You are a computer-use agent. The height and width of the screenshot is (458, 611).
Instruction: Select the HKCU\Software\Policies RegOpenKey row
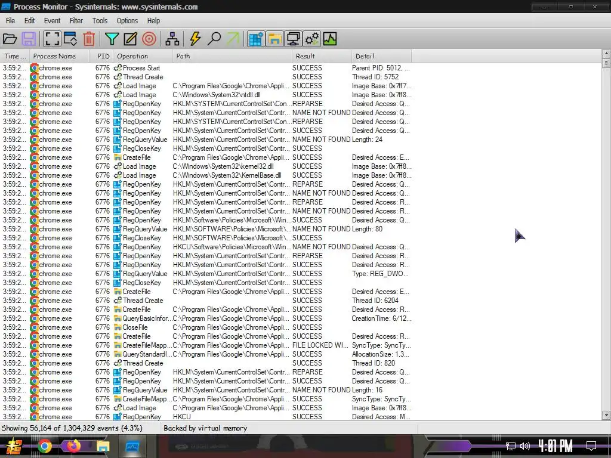[x=206, y=247]
